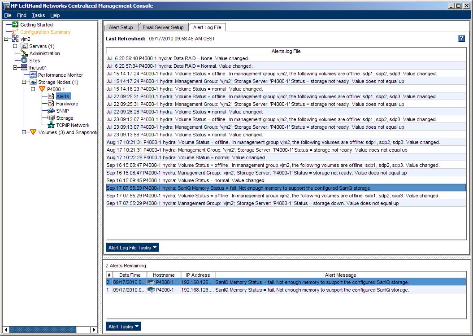Collapse the lhclus01 cluster node
Image resolution: width=473 pixels, height=336 pixels.
point(15,68)
